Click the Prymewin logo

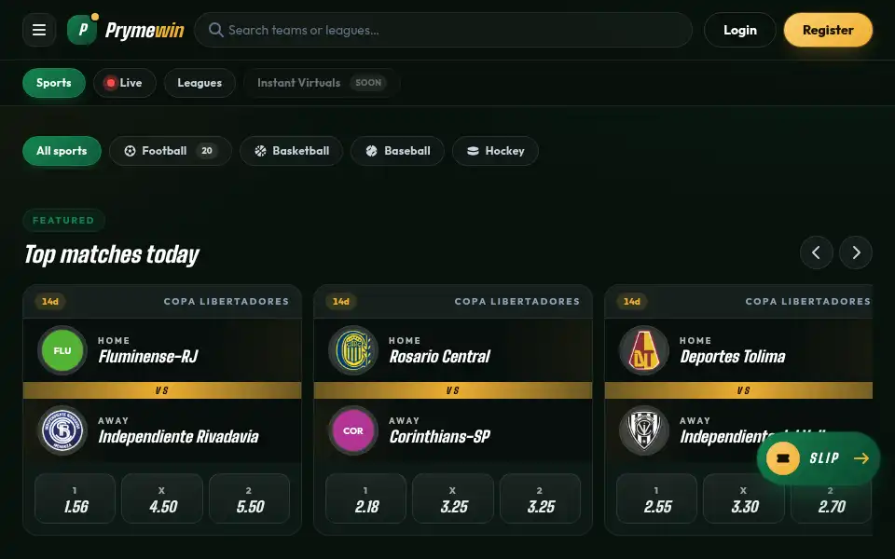(x=126, y=30)
